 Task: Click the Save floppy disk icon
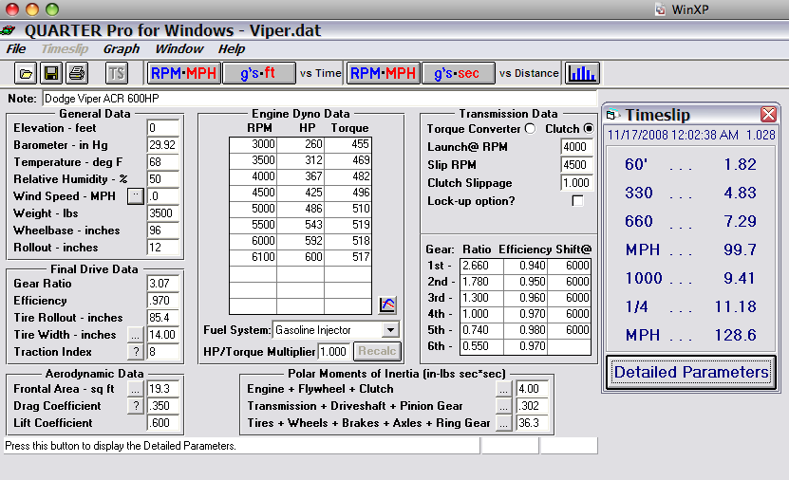[x=51, y=73]
